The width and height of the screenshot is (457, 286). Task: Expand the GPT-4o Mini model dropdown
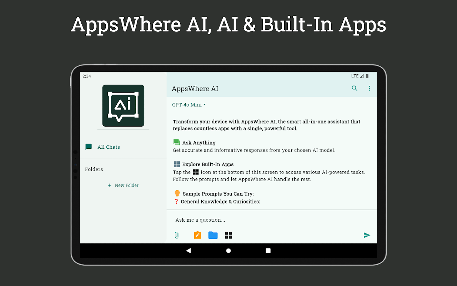pos(189,105)
